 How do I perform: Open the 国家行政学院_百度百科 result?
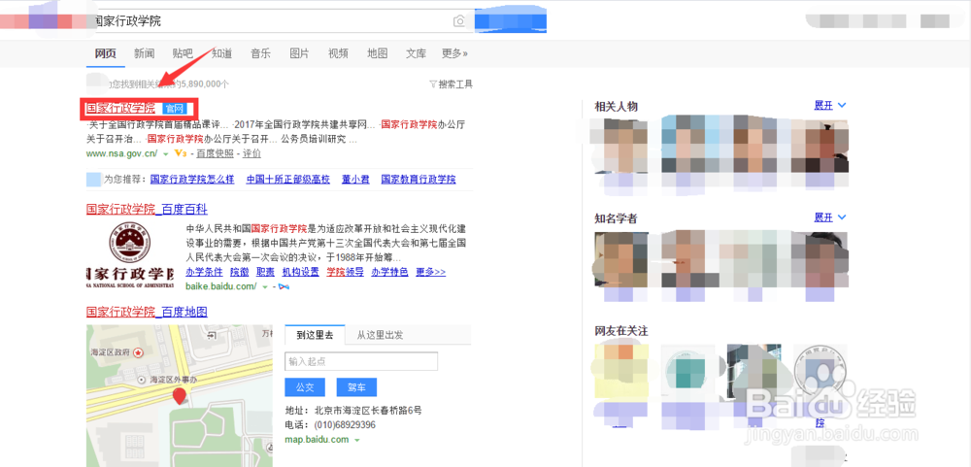click(x=147, y=210)
